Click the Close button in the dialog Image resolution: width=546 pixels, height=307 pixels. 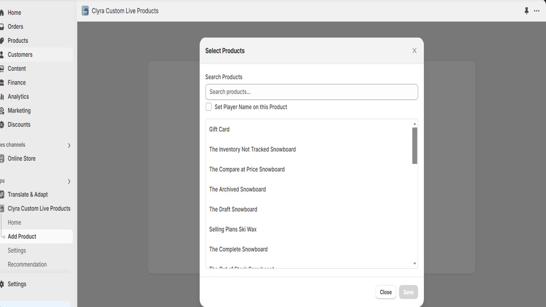point(386,292)
